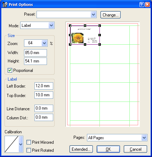
Task: Click the Left Border input field
Action: coord(44,86)
